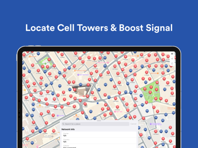Tap the blue current location dot

click(x=98, y=103)
